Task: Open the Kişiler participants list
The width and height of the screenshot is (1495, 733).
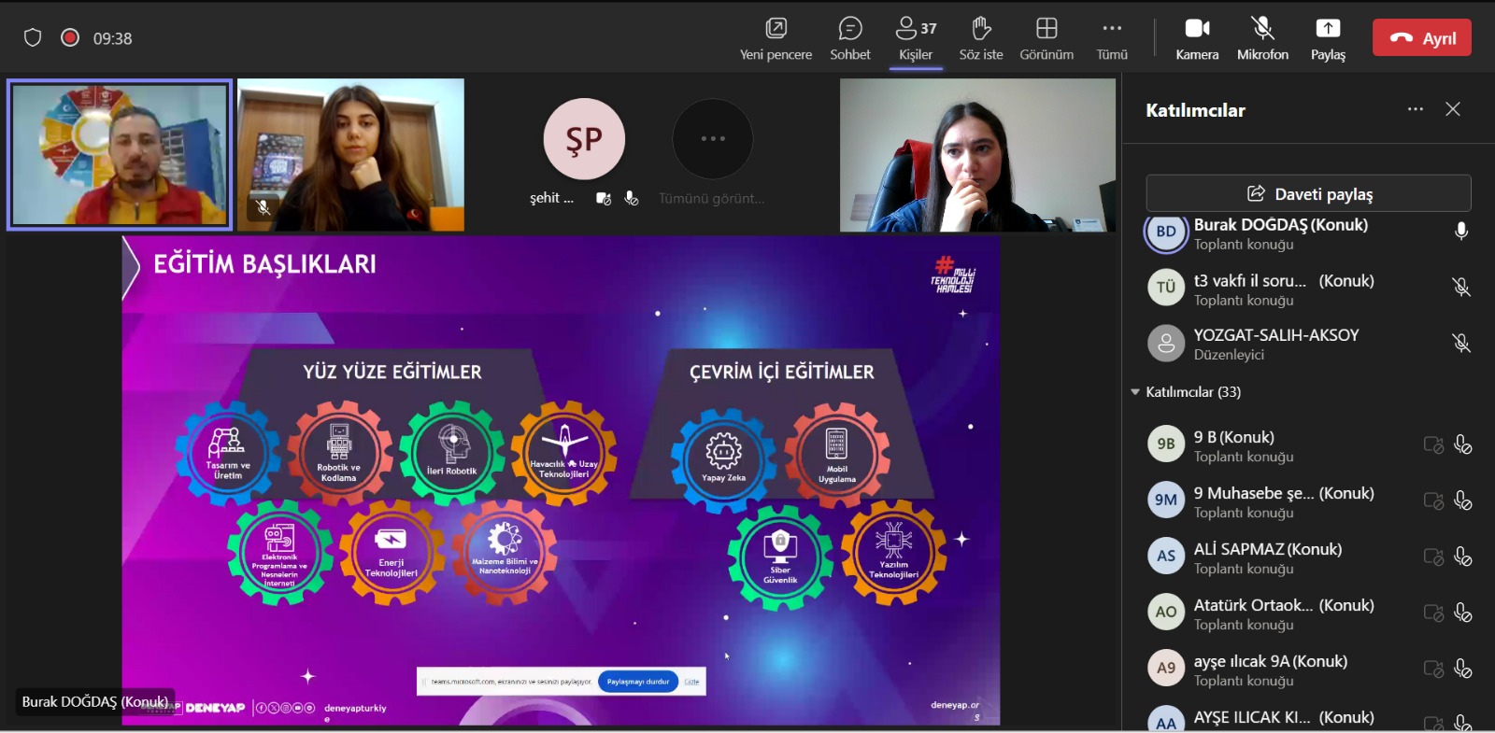Action: tap(915, 38)
